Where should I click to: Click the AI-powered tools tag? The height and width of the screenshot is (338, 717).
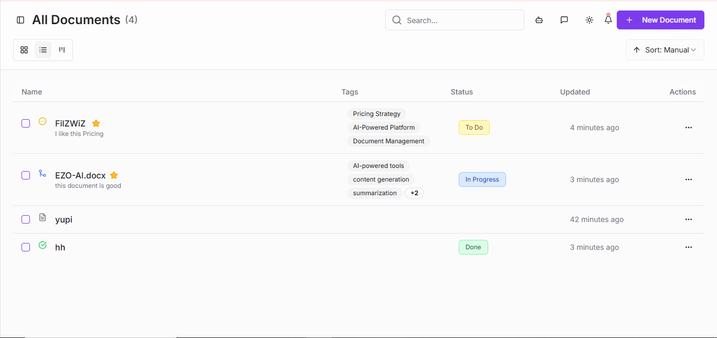[378, 166]
